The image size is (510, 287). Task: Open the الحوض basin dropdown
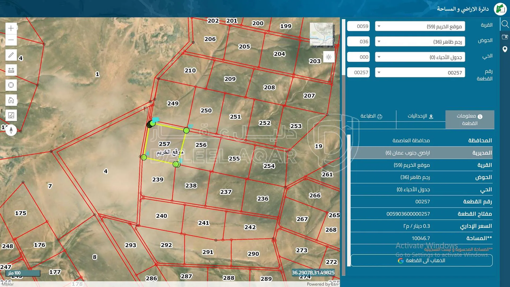tap(379, 41)
